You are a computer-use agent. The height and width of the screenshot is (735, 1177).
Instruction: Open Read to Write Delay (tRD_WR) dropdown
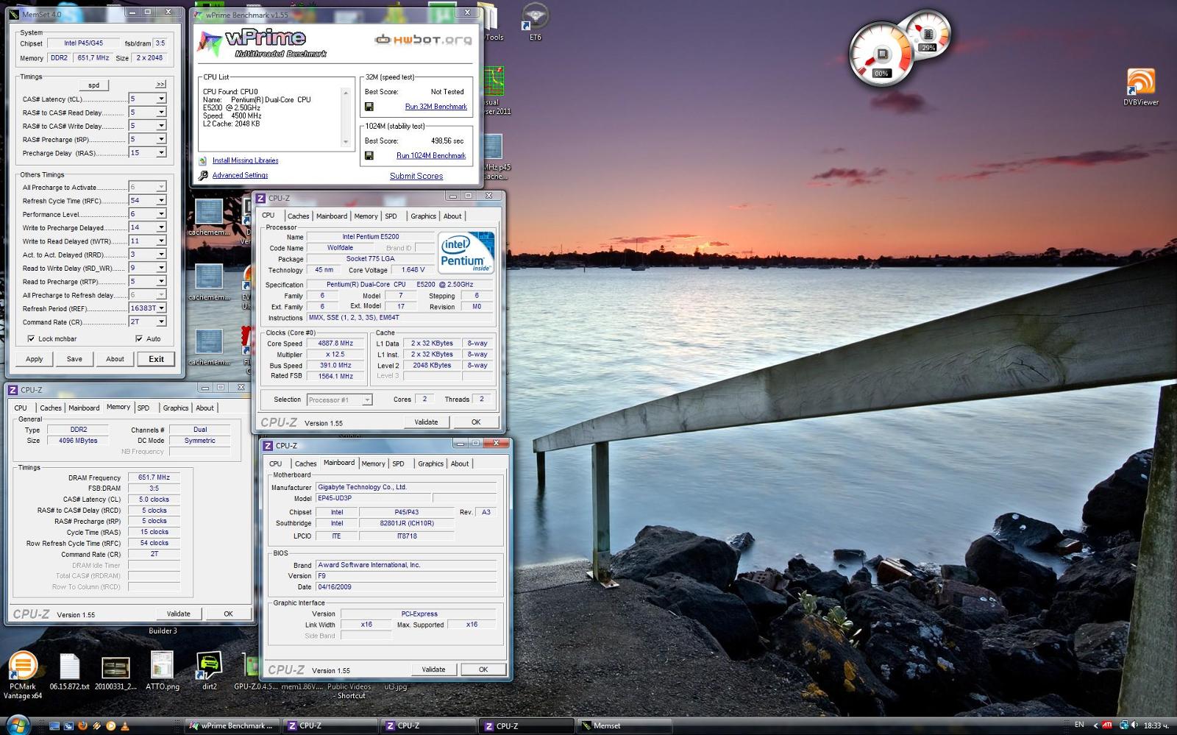pos(161,268)
